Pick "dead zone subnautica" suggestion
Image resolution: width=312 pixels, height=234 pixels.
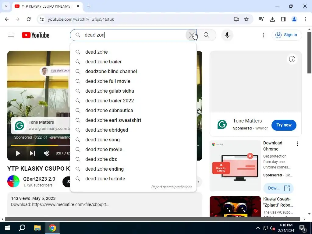click(x=133, y=110)
